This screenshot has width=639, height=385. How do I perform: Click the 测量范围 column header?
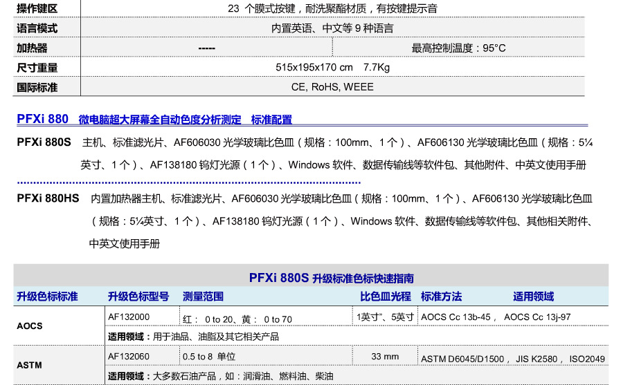pyautogui.click(x=203, y=297)
